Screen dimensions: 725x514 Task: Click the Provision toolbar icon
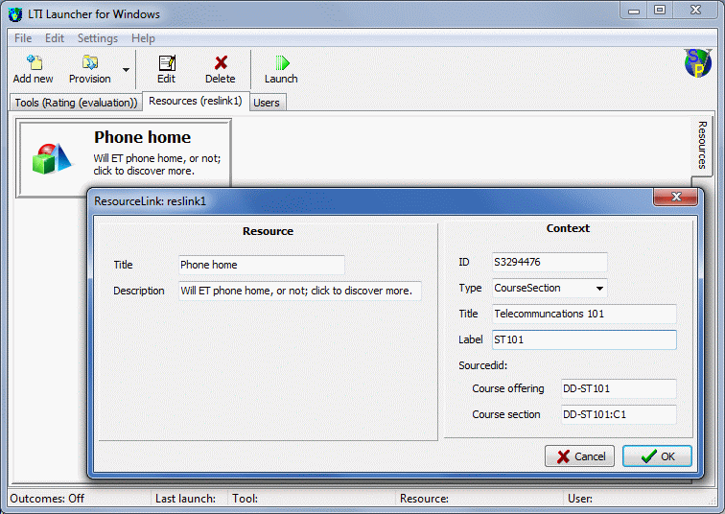[90, 62]
